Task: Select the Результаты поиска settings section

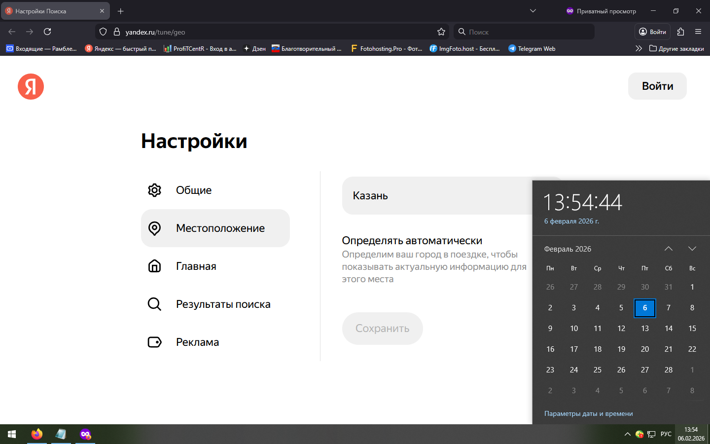Action: 223,304
